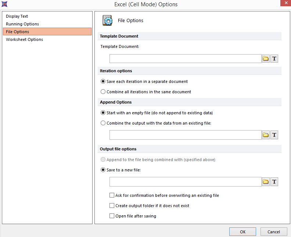The width and height of the screenshot is (291, 237).
Task: Enable confirmation before overwriting existing file
Action: [x=112, y=195]
